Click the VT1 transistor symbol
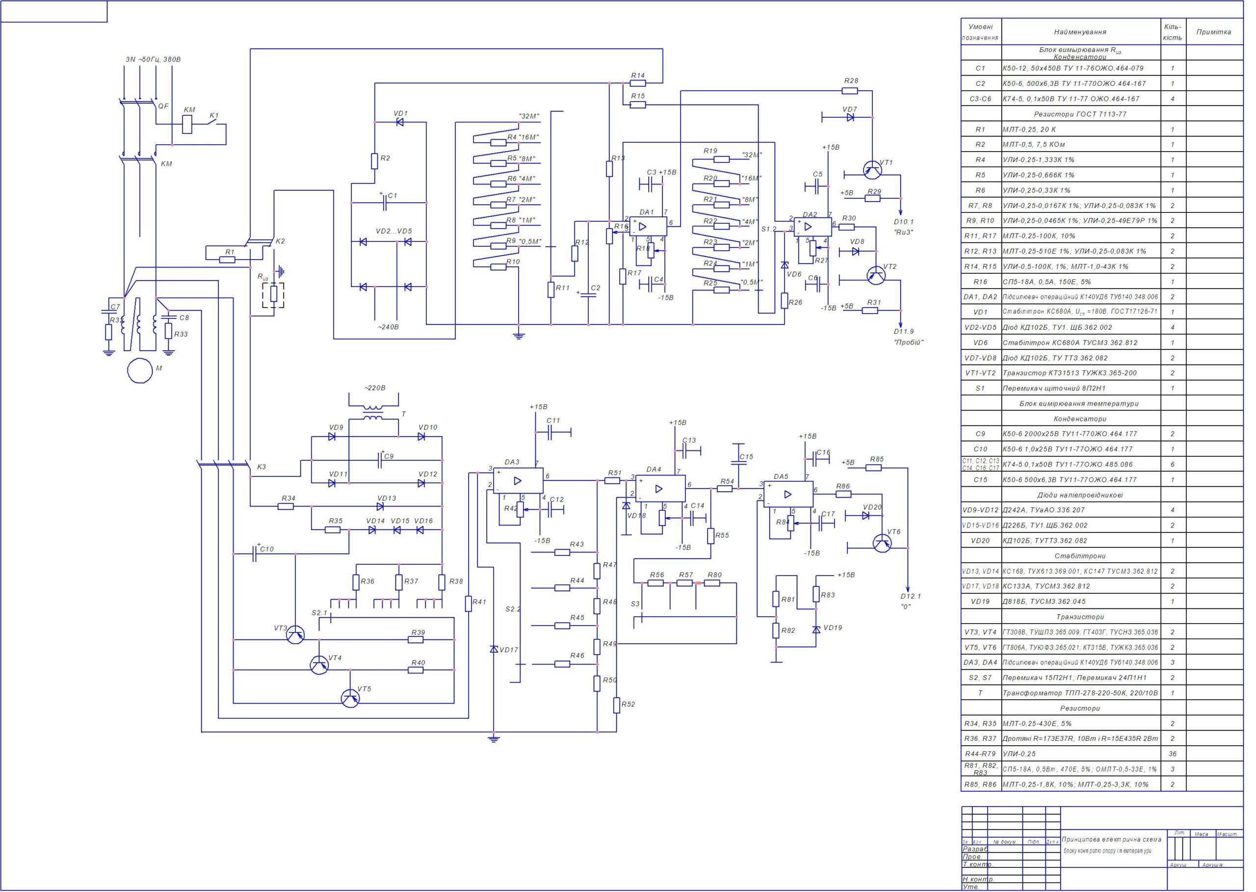The width and height of the screenshot is (1256, 892). pyautogui.click(x=872, y=170)
